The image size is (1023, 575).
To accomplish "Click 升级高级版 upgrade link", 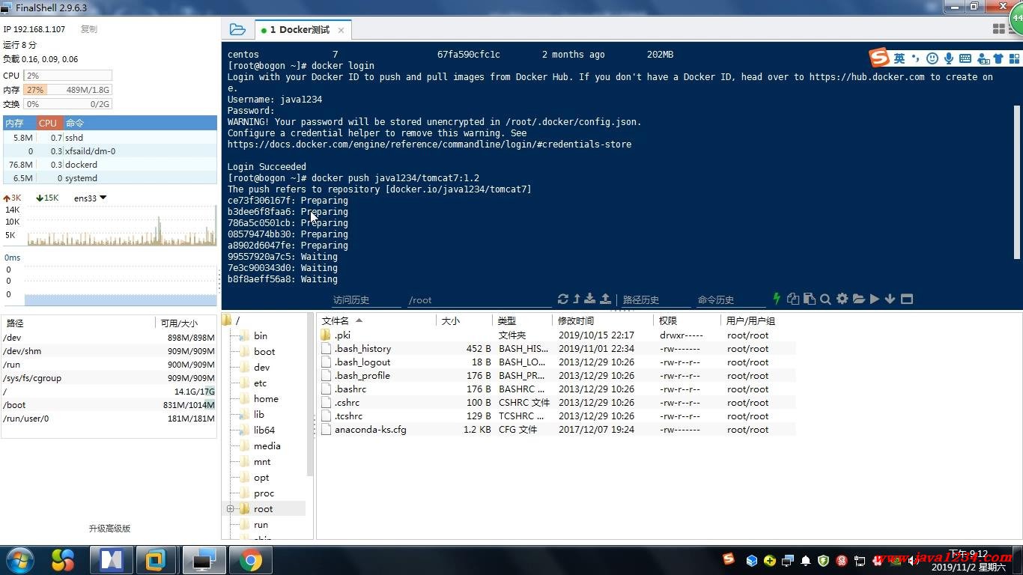I will point(109,528).
